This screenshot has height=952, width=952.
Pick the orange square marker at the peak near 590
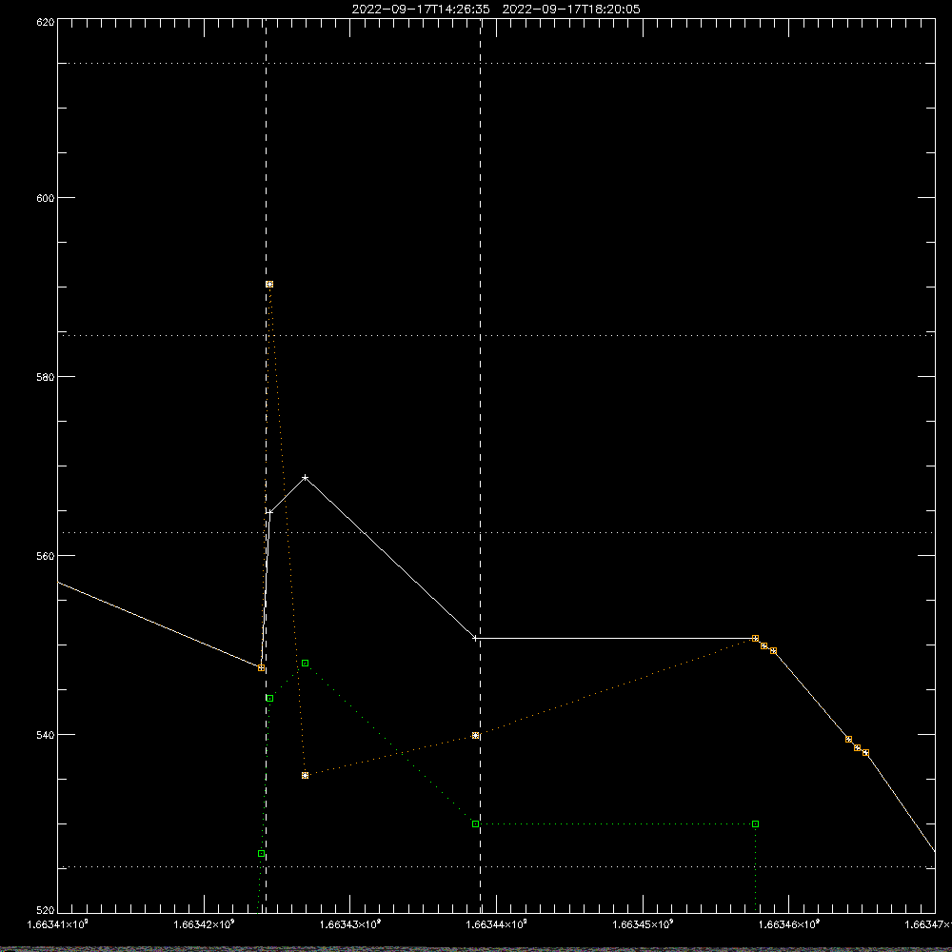(x=269, y=284)
